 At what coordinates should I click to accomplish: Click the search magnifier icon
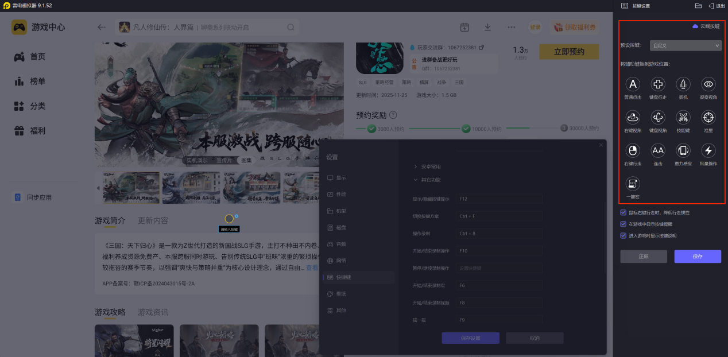pos(291,27)
